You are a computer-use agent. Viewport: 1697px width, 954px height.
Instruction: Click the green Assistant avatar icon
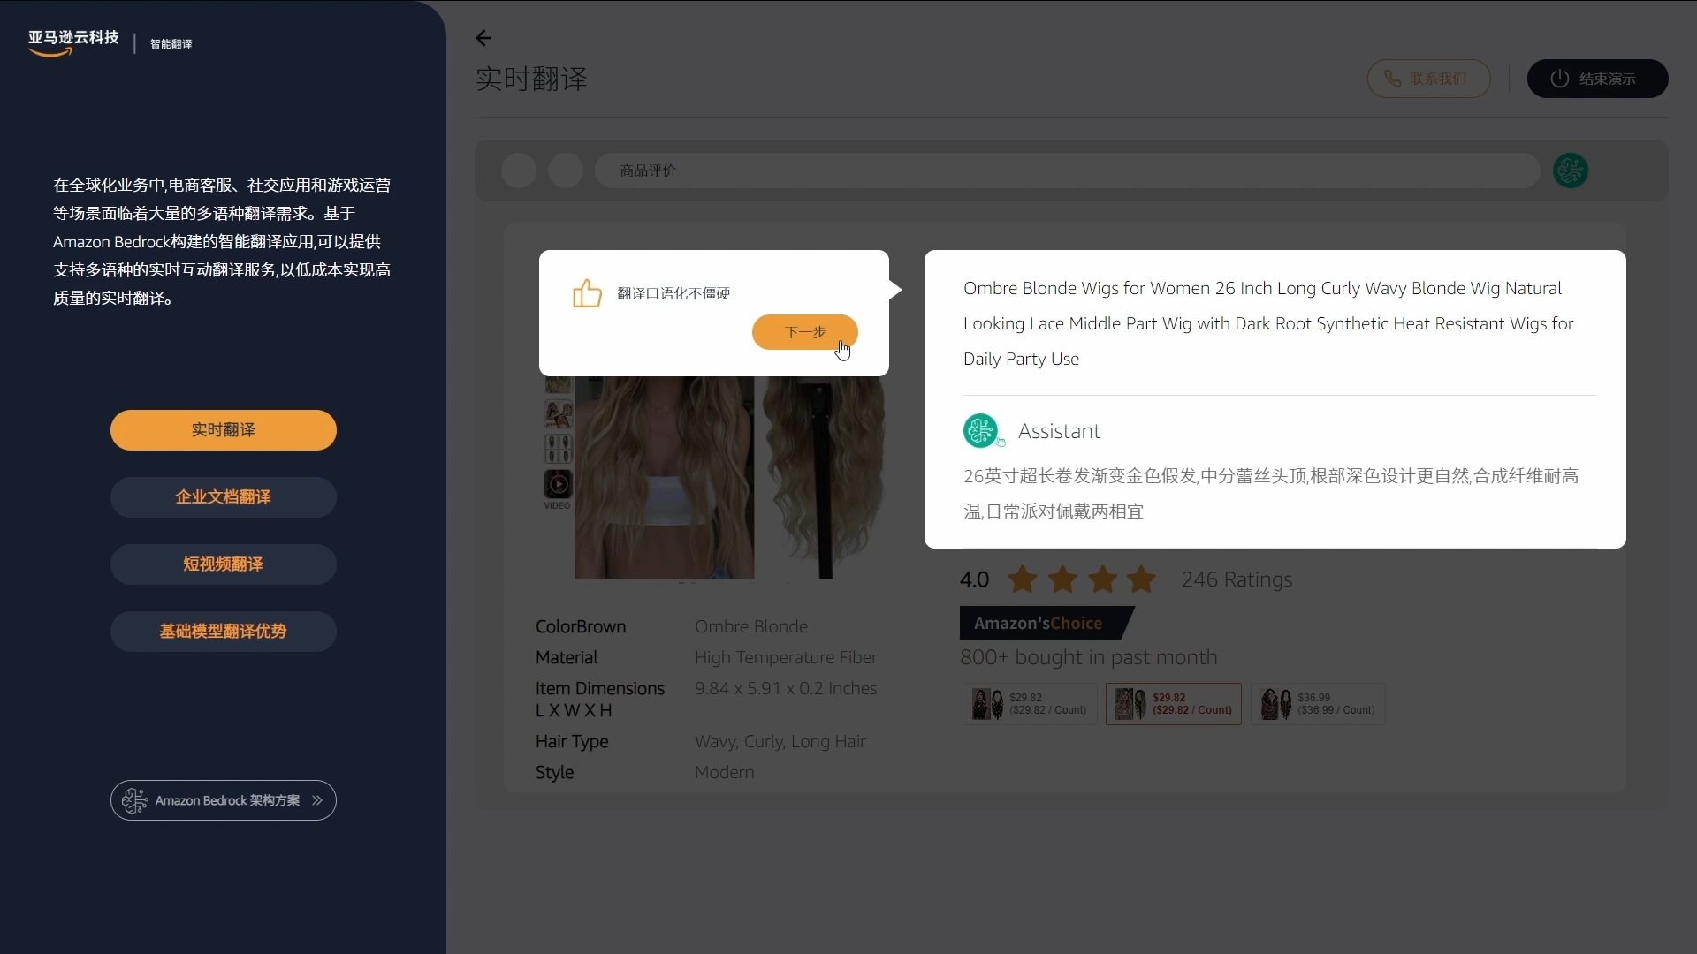980,431
